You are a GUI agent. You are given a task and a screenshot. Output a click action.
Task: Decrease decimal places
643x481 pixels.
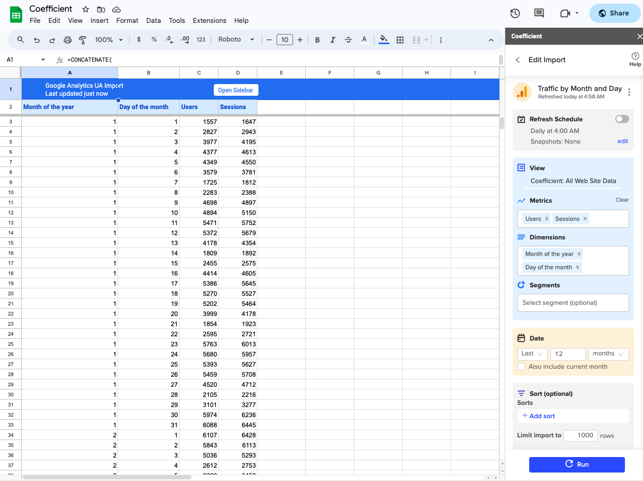170,39
